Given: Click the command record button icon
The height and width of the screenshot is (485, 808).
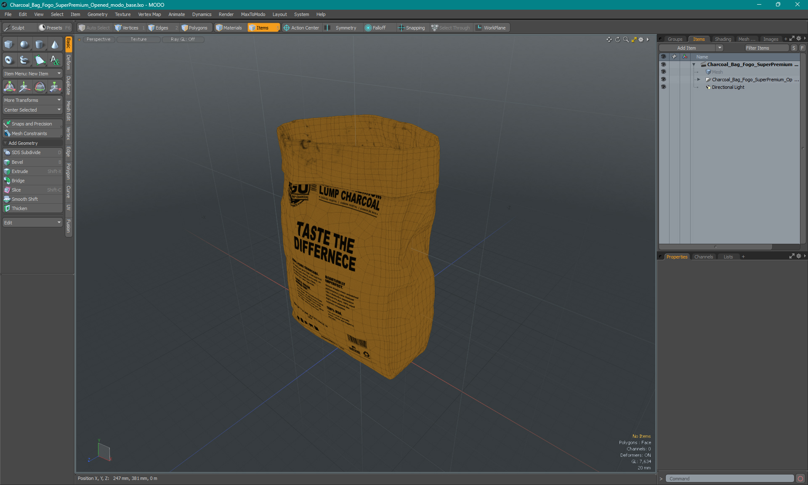Looking at the screenshot, I should [x=800, y=479].
